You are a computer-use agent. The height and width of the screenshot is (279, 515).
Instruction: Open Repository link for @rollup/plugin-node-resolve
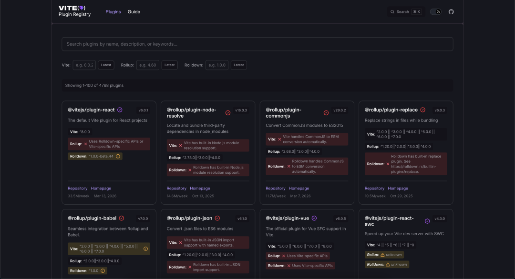click(176, 188)
